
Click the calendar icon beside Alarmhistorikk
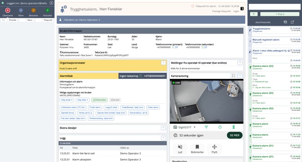tap(285, 22)
